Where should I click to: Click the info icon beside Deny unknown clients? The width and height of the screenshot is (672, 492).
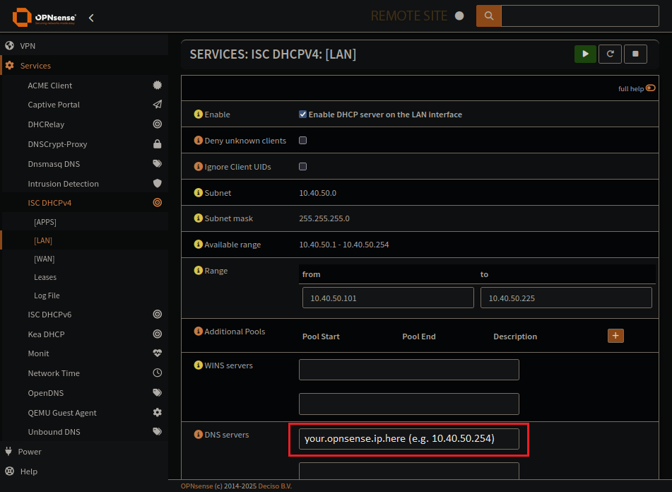[x=198, y=140]
